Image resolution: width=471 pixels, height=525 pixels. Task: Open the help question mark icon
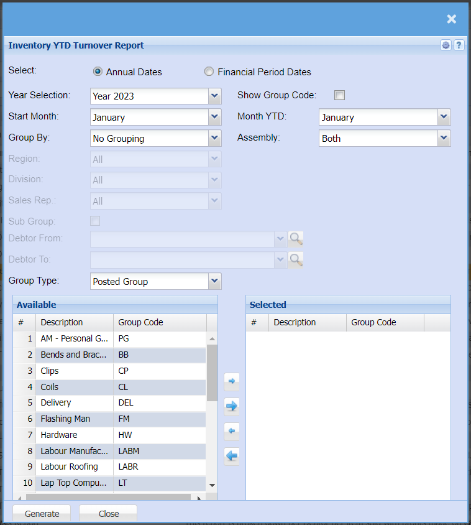(x=459, y=45)
